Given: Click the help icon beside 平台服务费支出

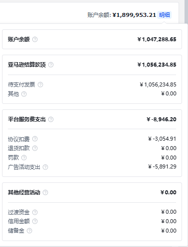Looking at the screenshot, I should point(51,119).
